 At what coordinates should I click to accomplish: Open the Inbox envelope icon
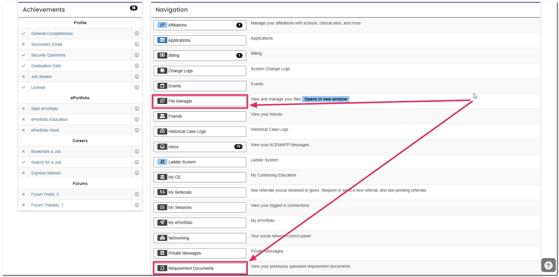pyautogui.click(x=162, y=147)
